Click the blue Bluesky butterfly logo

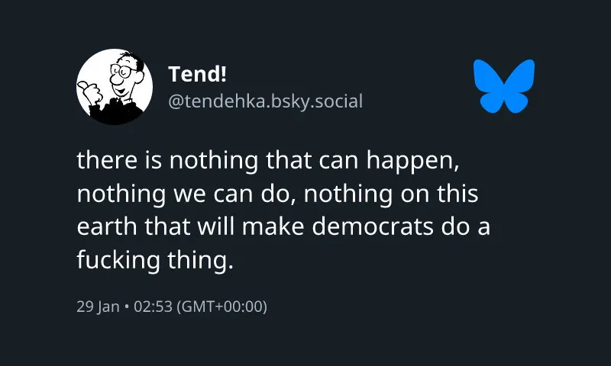coord(504,86)
